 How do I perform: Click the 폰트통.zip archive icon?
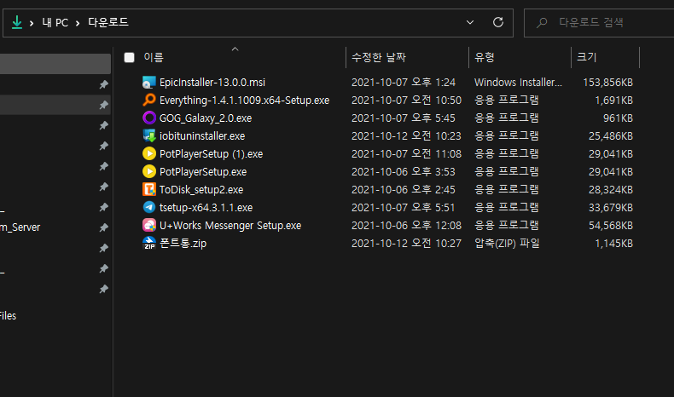148,244
